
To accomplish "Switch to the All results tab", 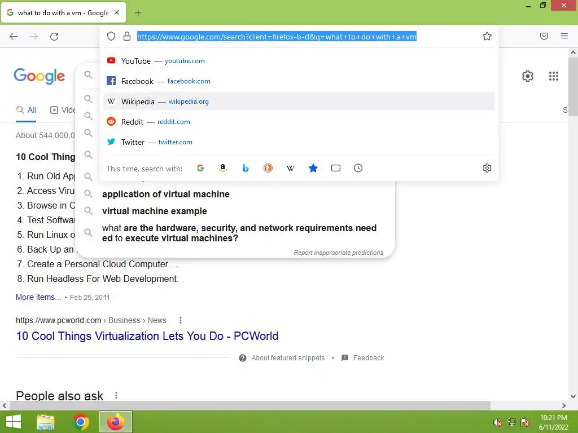I will click(26, 110).
